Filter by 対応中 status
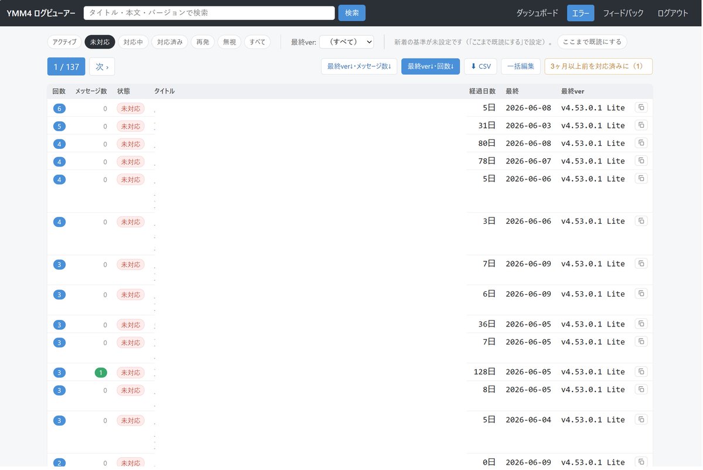 pyautogui.click(x=133, y=42)
